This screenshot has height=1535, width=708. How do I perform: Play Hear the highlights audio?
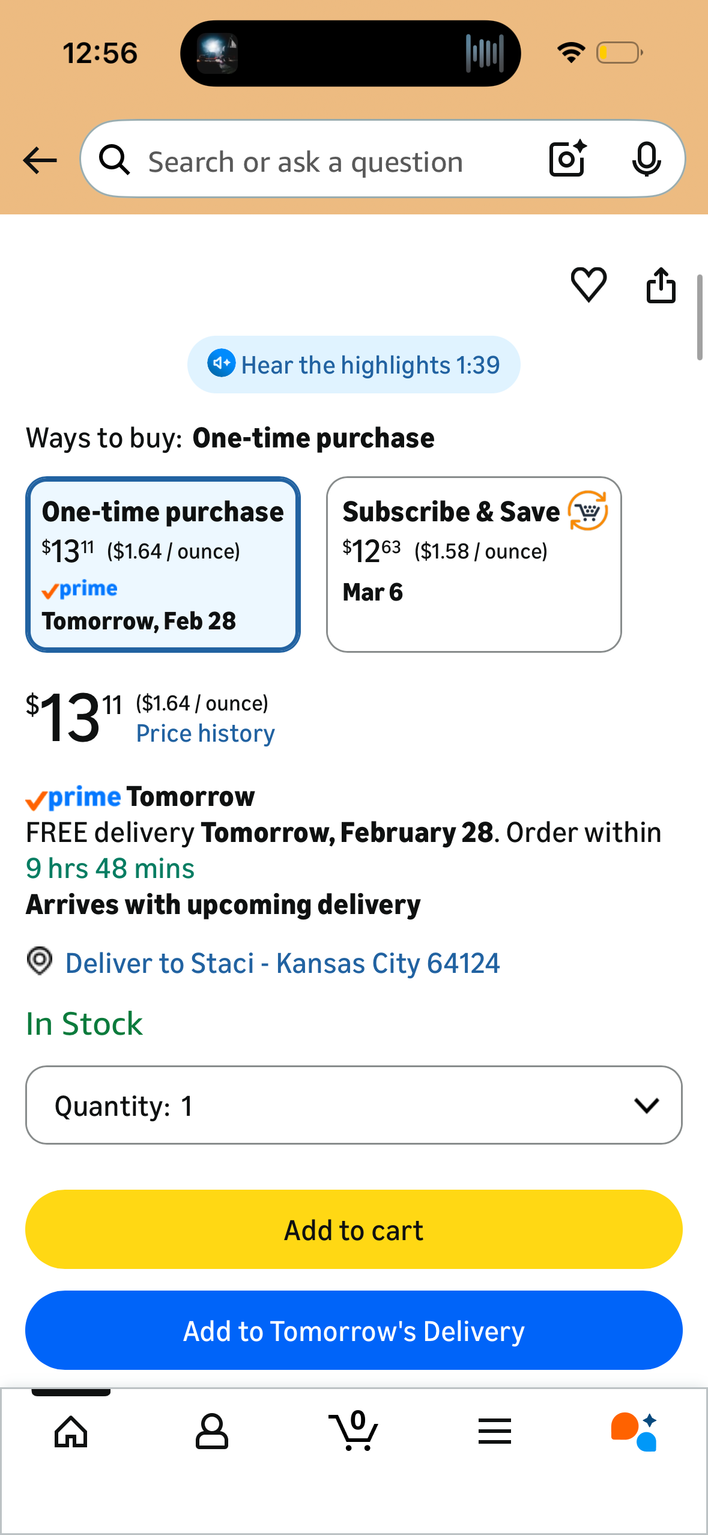pos(354,365)
